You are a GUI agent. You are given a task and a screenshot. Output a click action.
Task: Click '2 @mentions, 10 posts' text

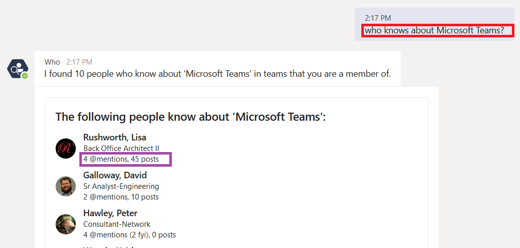(121, 197)
